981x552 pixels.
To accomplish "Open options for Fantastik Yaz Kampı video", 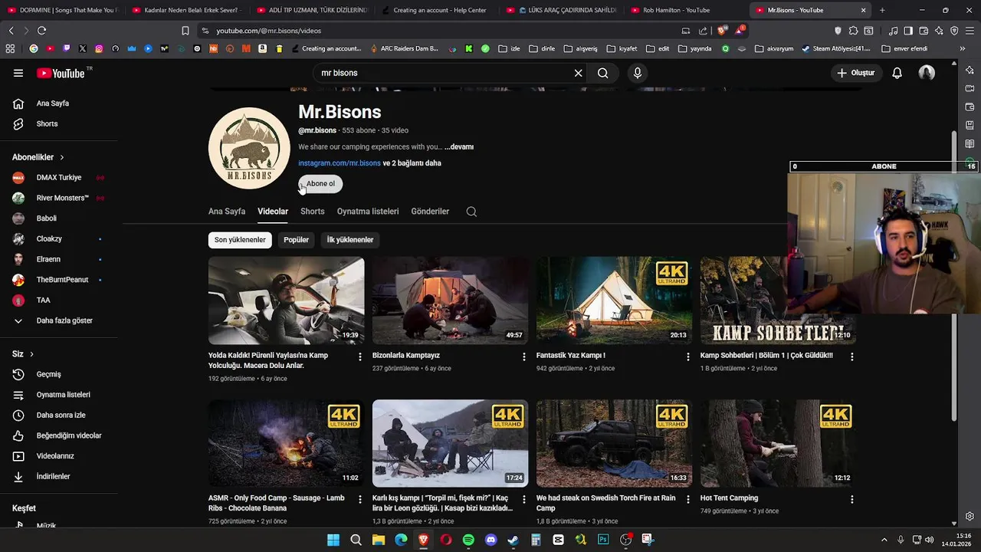I will (688, 356).
